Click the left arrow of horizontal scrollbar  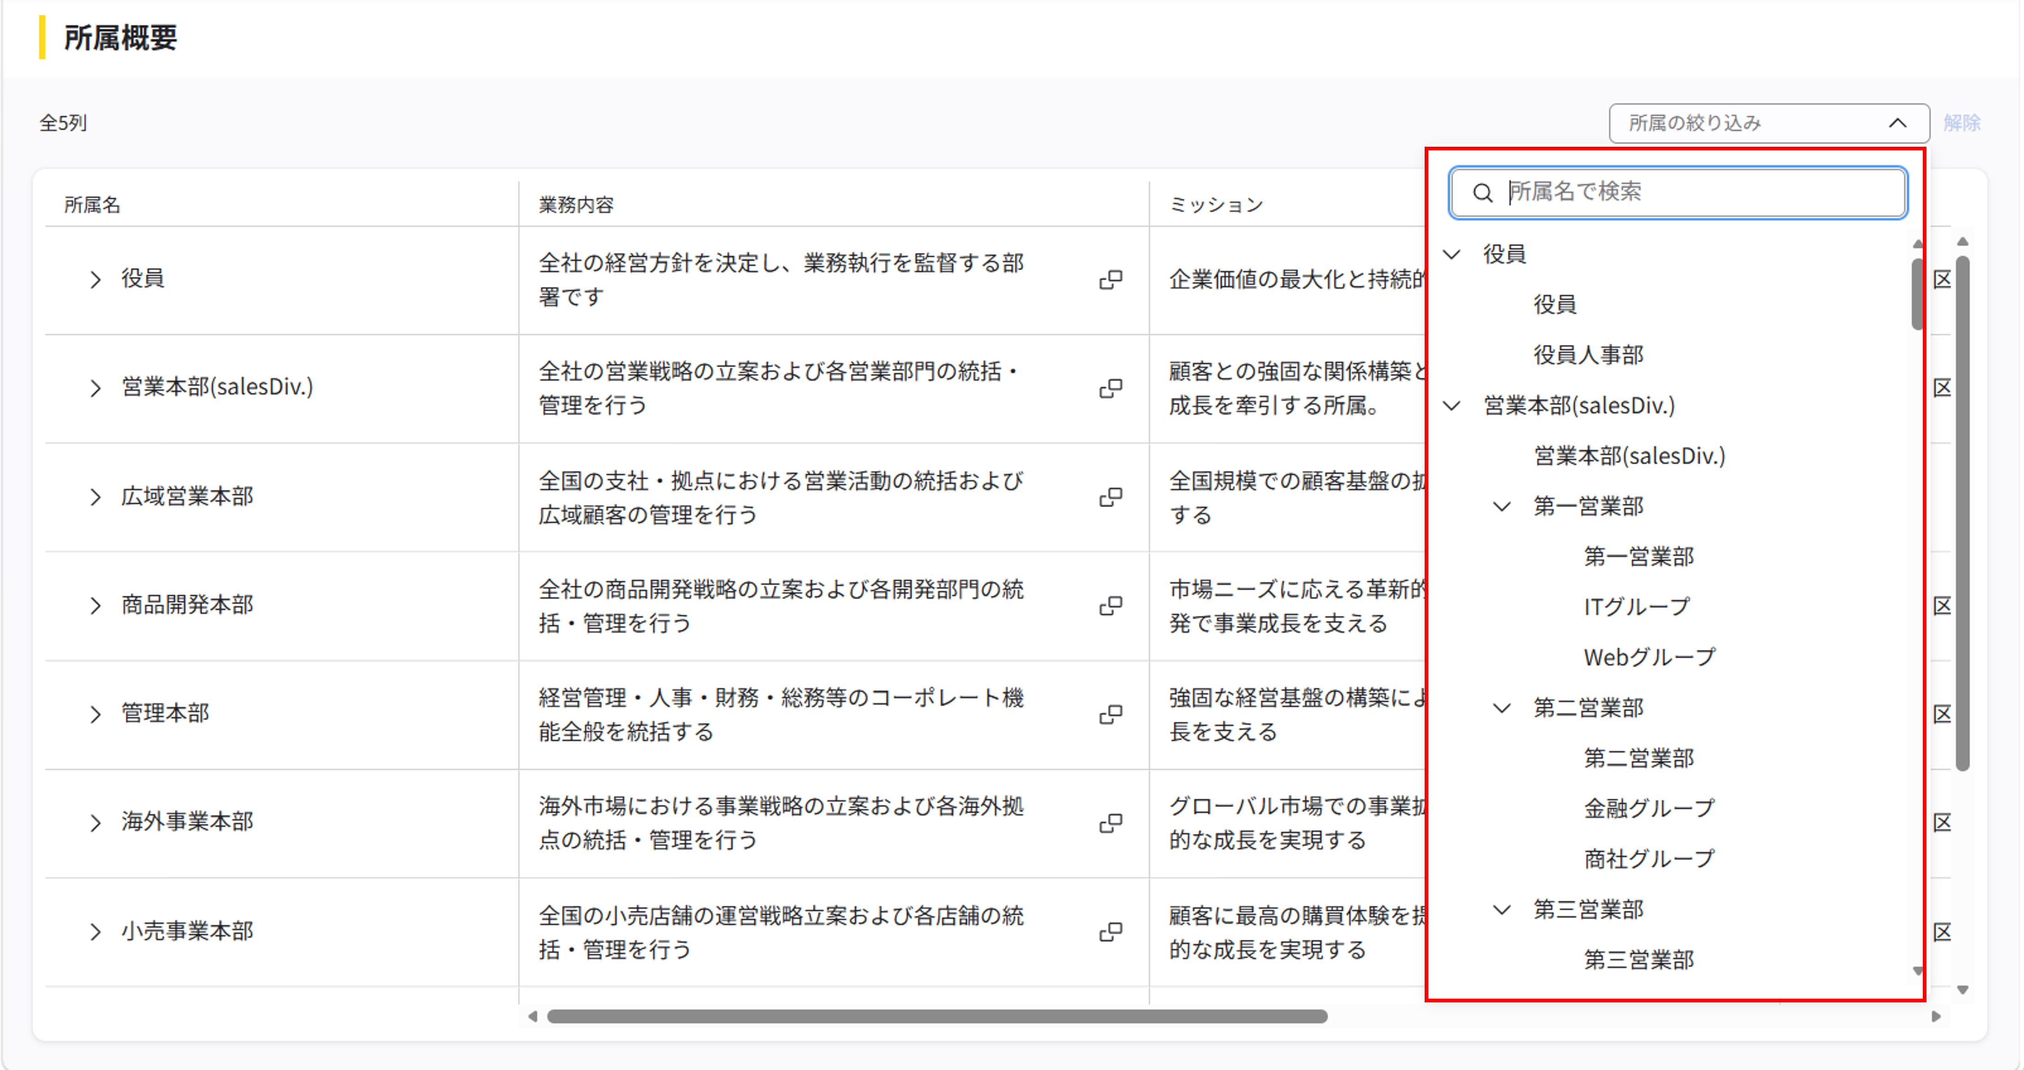tap(533, 1017)
